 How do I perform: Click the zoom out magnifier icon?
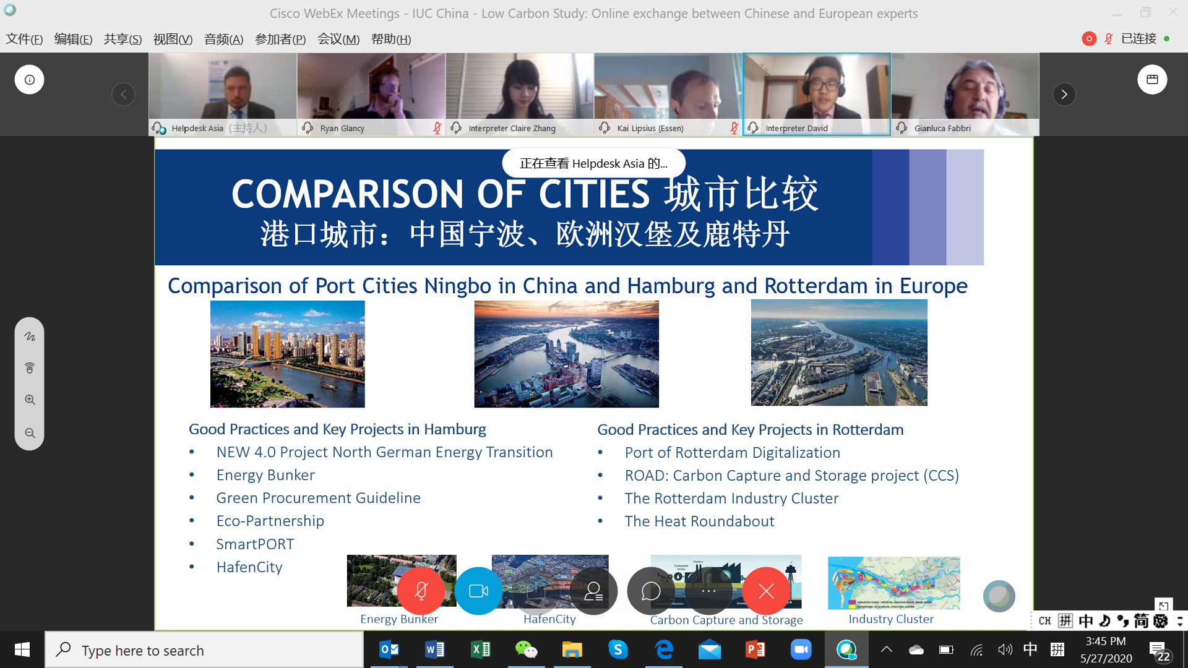30,433
